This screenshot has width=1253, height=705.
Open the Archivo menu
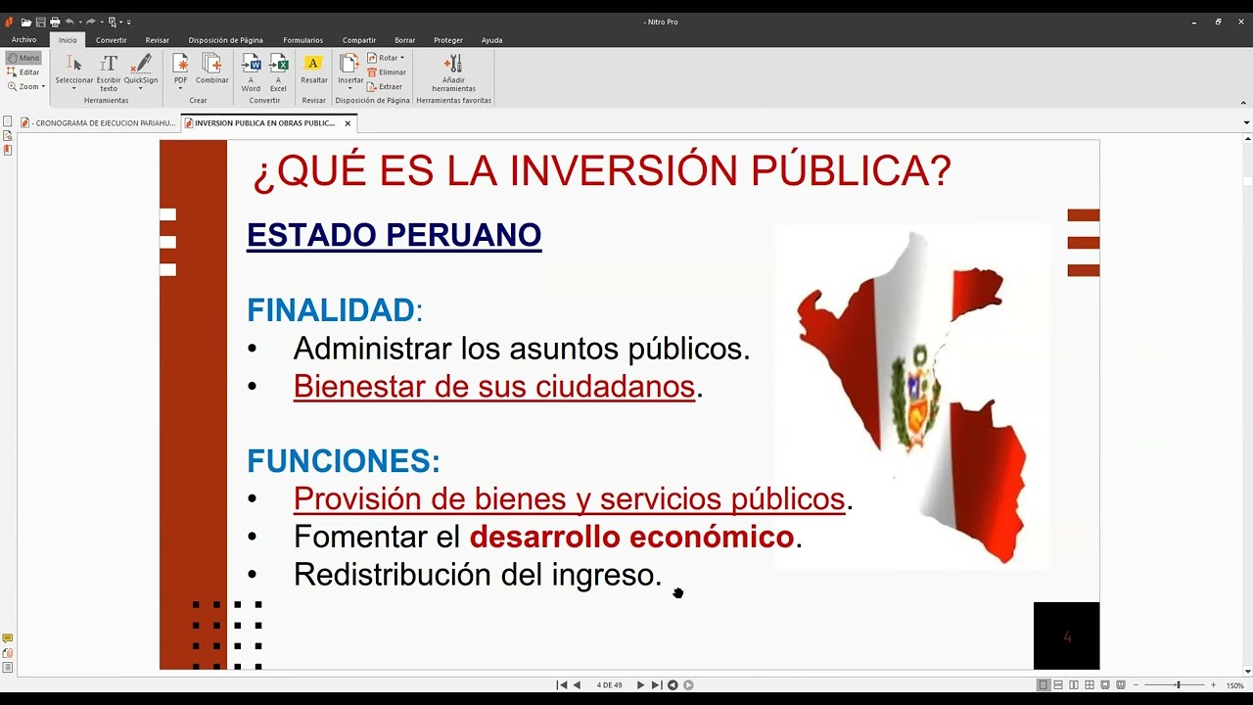click(x=24, y=40)
